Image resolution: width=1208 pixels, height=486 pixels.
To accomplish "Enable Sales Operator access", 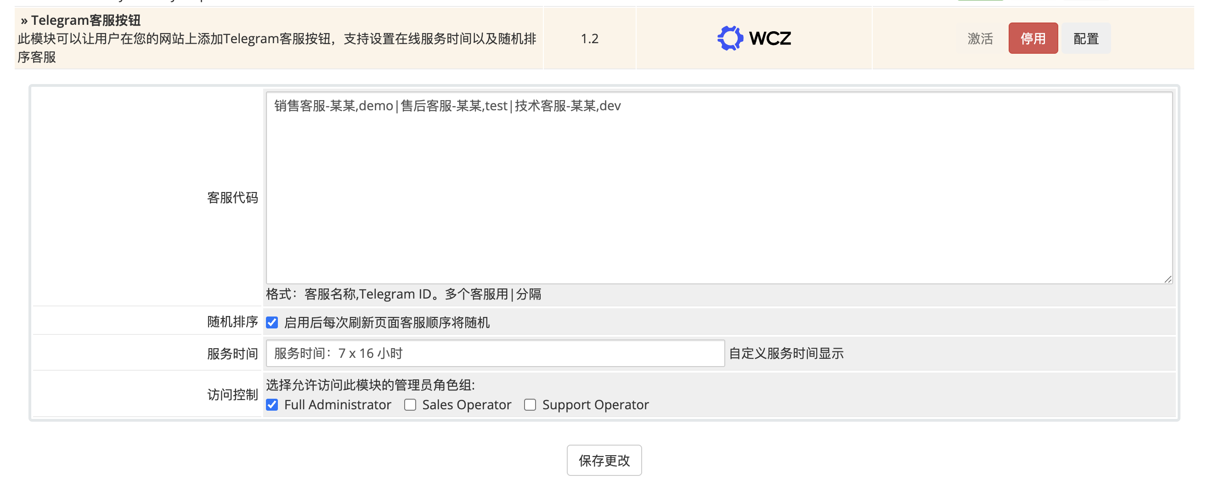I will pos(410,405).
